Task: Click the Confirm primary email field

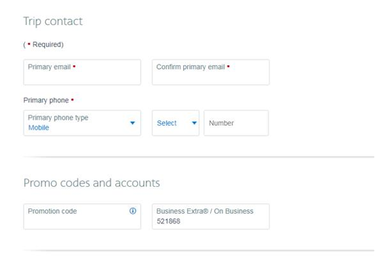Action: [x=211, y=72]
